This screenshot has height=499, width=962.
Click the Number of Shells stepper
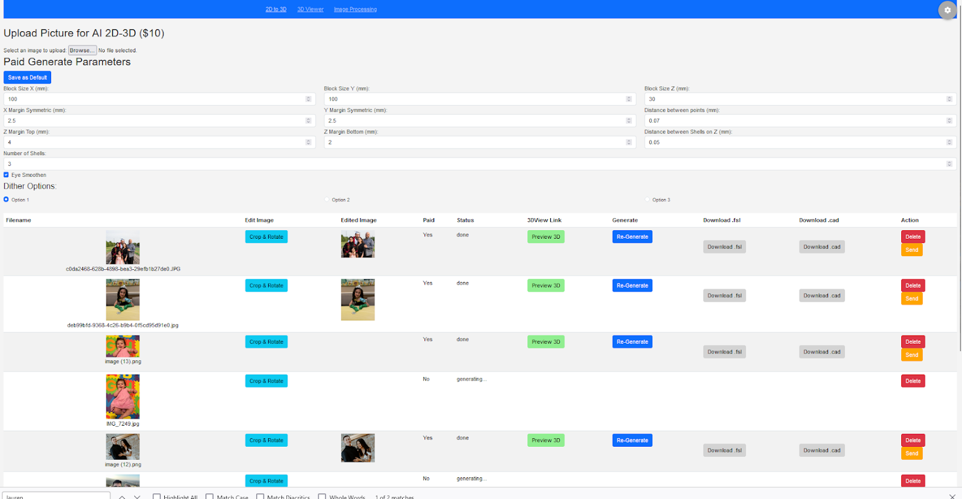click(x=949, y=164)
